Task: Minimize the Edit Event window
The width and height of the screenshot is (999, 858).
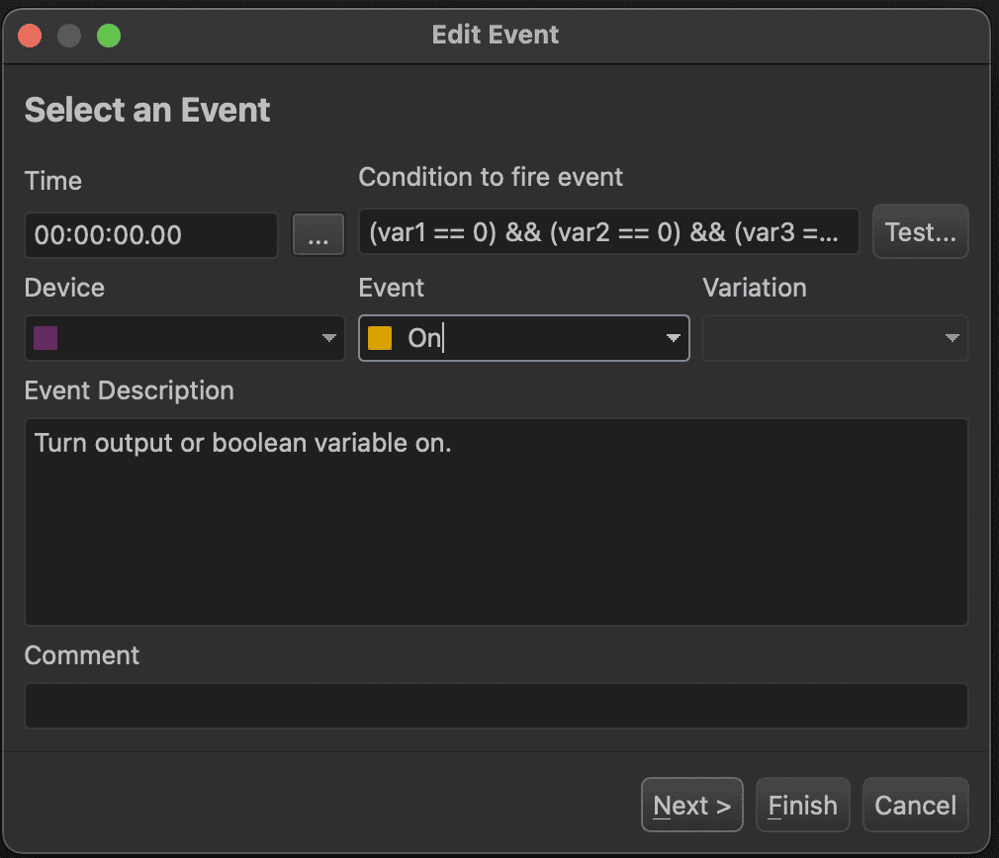Action: (69, 36)
